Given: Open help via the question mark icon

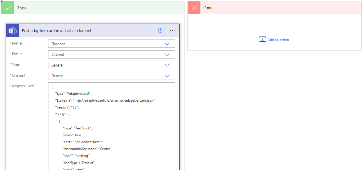Looking at the screenshot, I should tap(160, 31).
